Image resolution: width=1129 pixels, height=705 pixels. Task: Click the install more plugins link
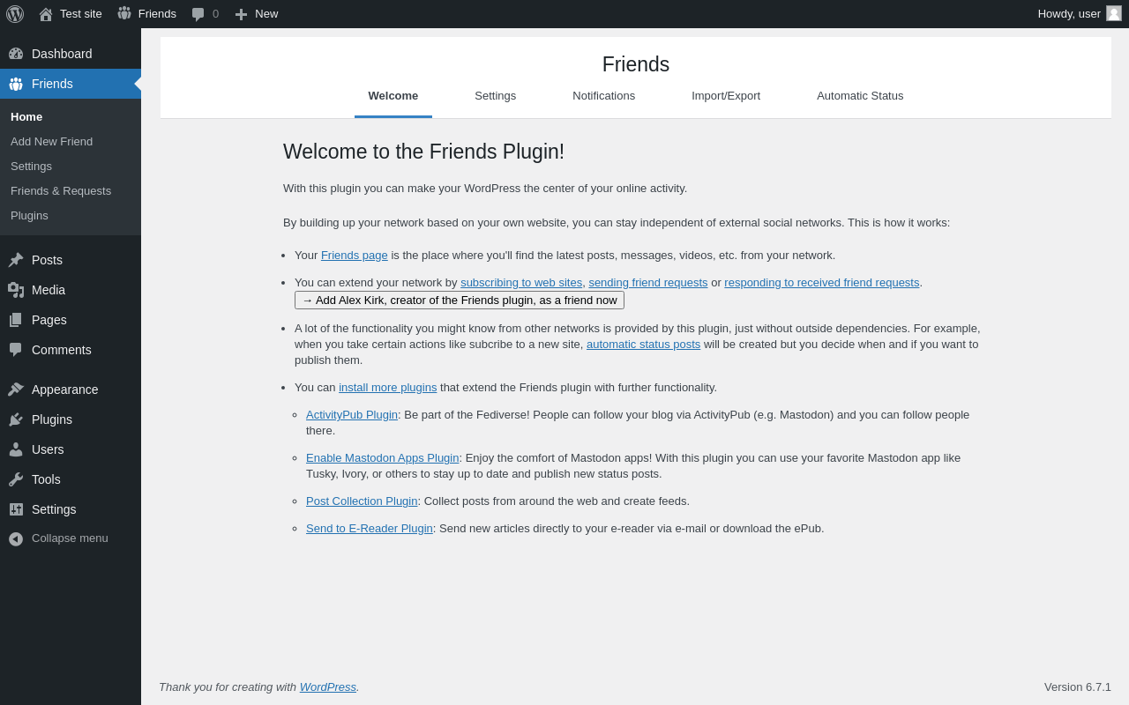point(388,388)
